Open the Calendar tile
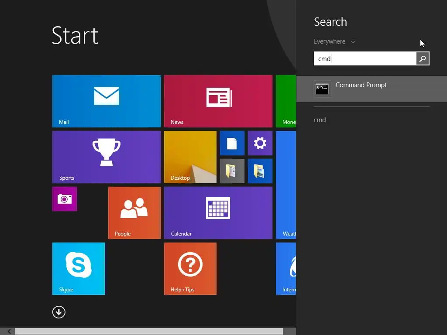The height and width of the screenshot is (335, 447). coord(218,213)
